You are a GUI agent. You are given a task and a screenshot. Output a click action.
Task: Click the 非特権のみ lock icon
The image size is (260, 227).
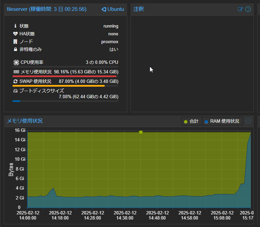tap(15, 49)
